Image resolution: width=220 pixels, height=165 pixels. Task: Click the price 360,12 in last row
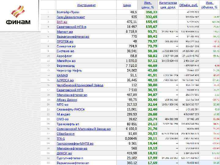coord(132,163)
